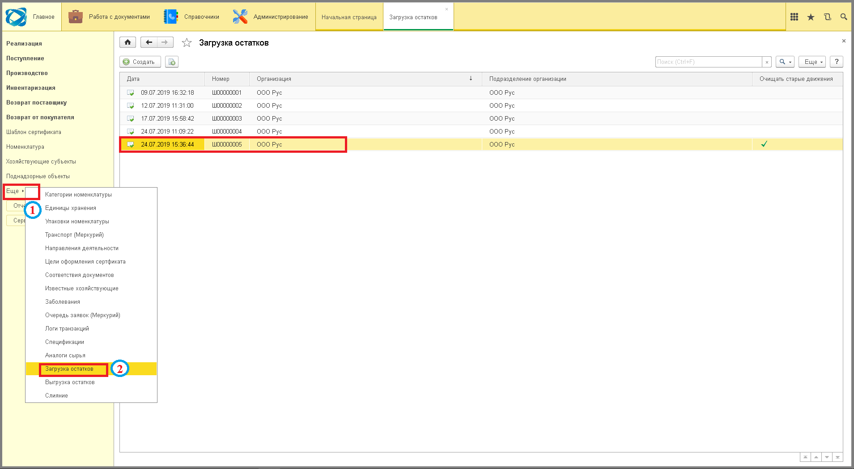Open Инвентаризация in the sidebar
854x469 pixels.
pos(31,88)
